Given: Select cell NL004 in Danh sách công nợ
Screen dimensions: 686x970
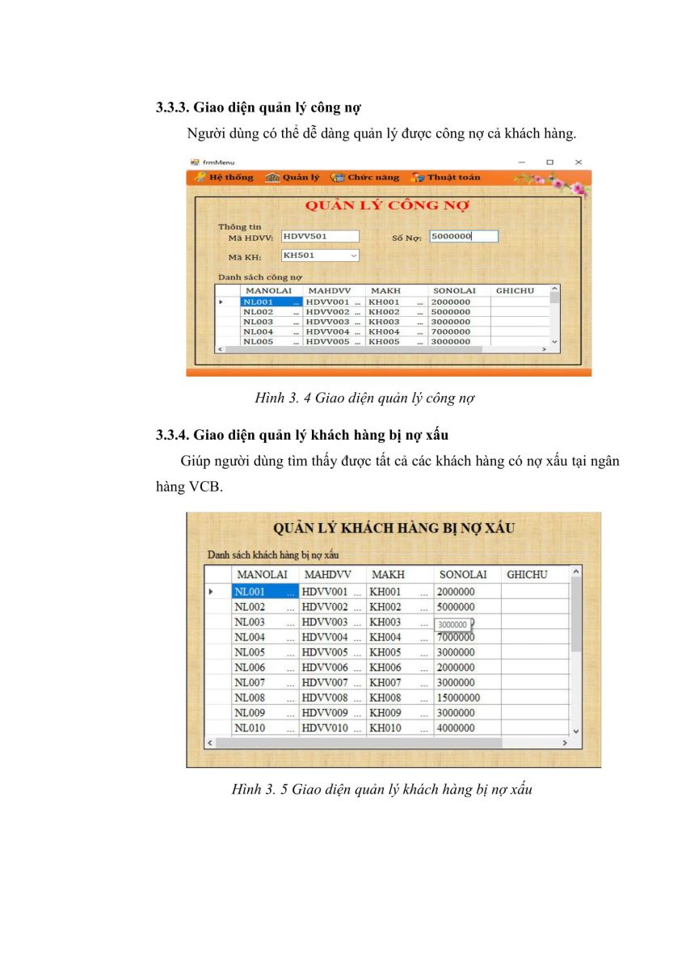Looking at the screenshot, I should pyautogui.click(x=271, y=331).
